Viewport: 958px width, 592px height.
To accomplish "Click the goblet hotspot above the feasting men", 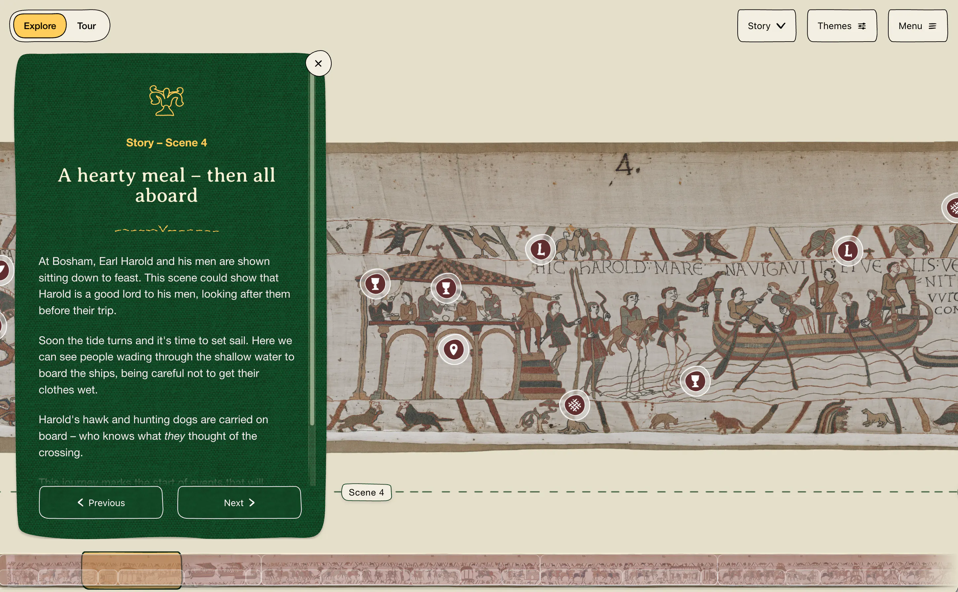I will (446, 288).
